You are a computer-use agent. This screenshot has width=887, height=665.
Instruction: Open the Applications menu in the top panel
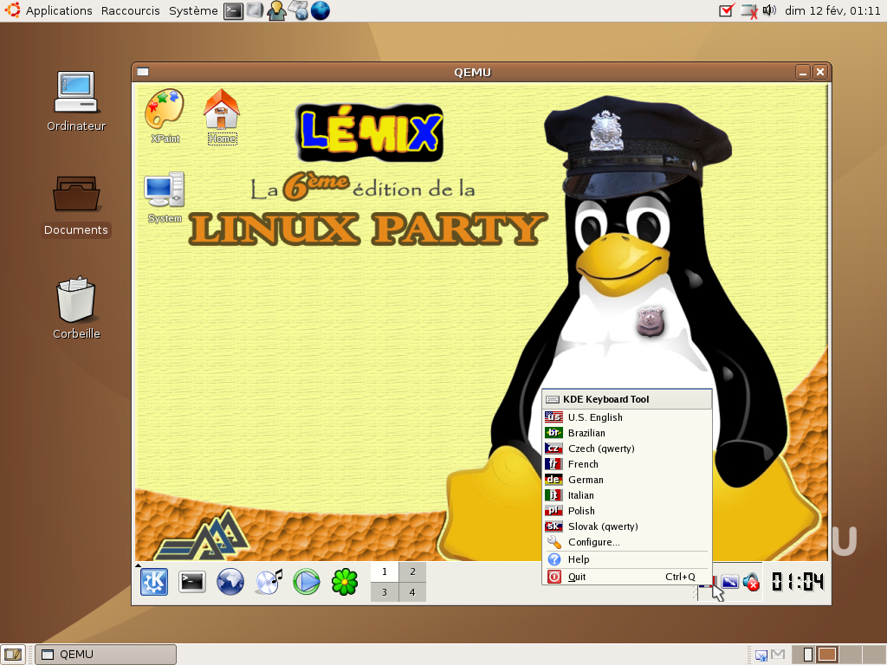(x=49, y=10)
